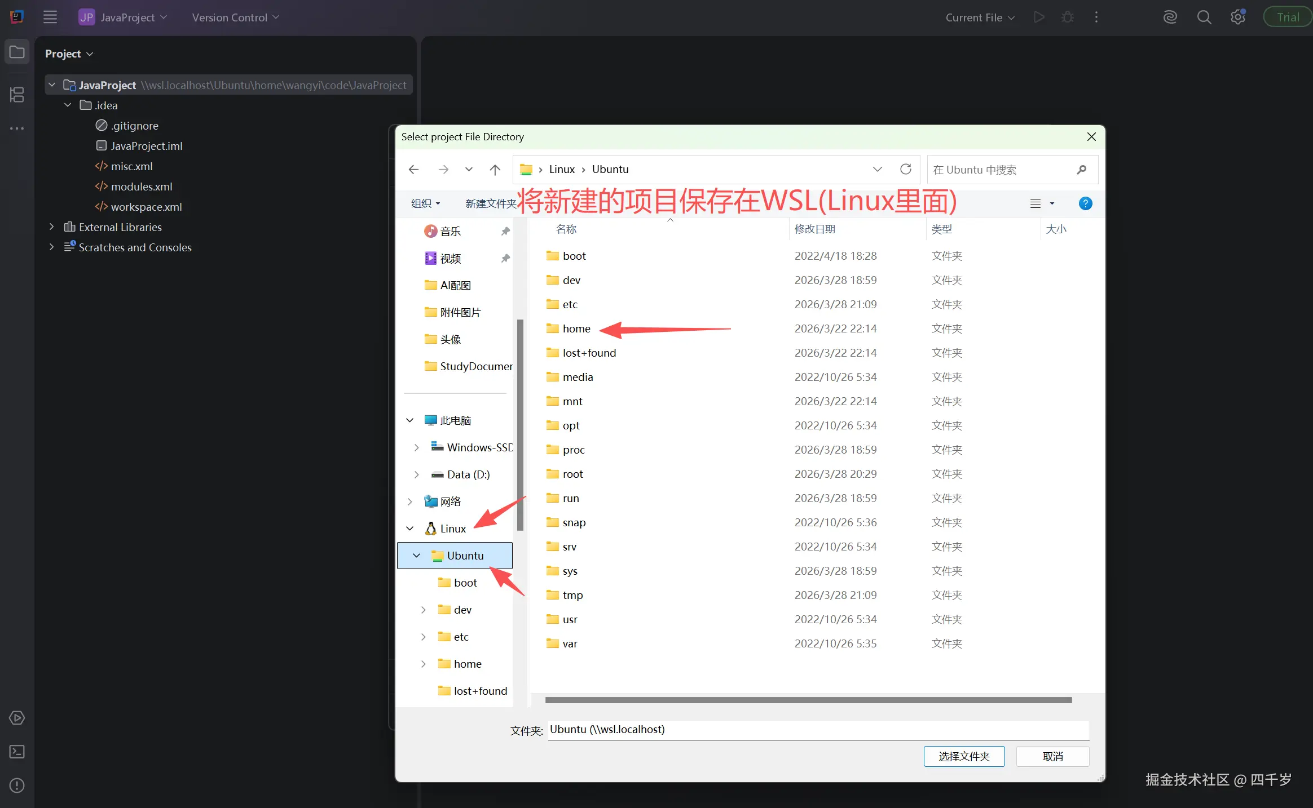
Task: Select the home folder in Ubuntu
Action: click(576, 328)
